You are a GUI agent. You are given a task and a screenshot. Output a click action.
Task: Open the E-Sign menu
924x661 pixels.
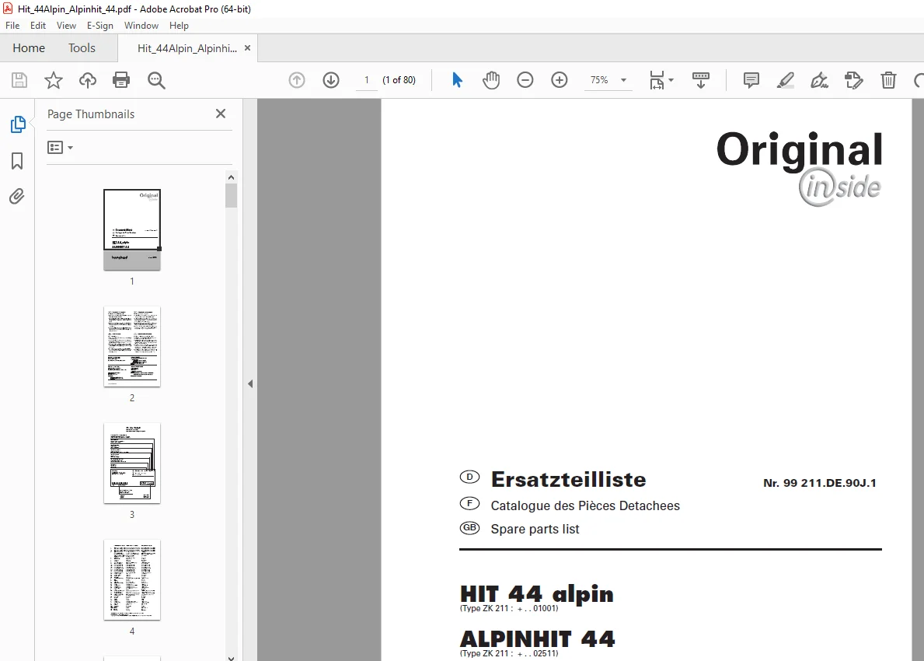pyautogui.click(x=99, y=26)
